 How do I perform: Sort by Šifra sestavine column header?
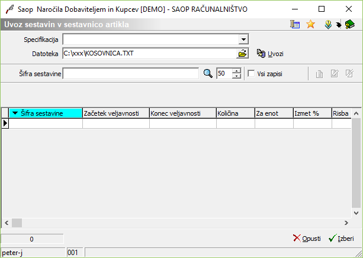(46, 113)
